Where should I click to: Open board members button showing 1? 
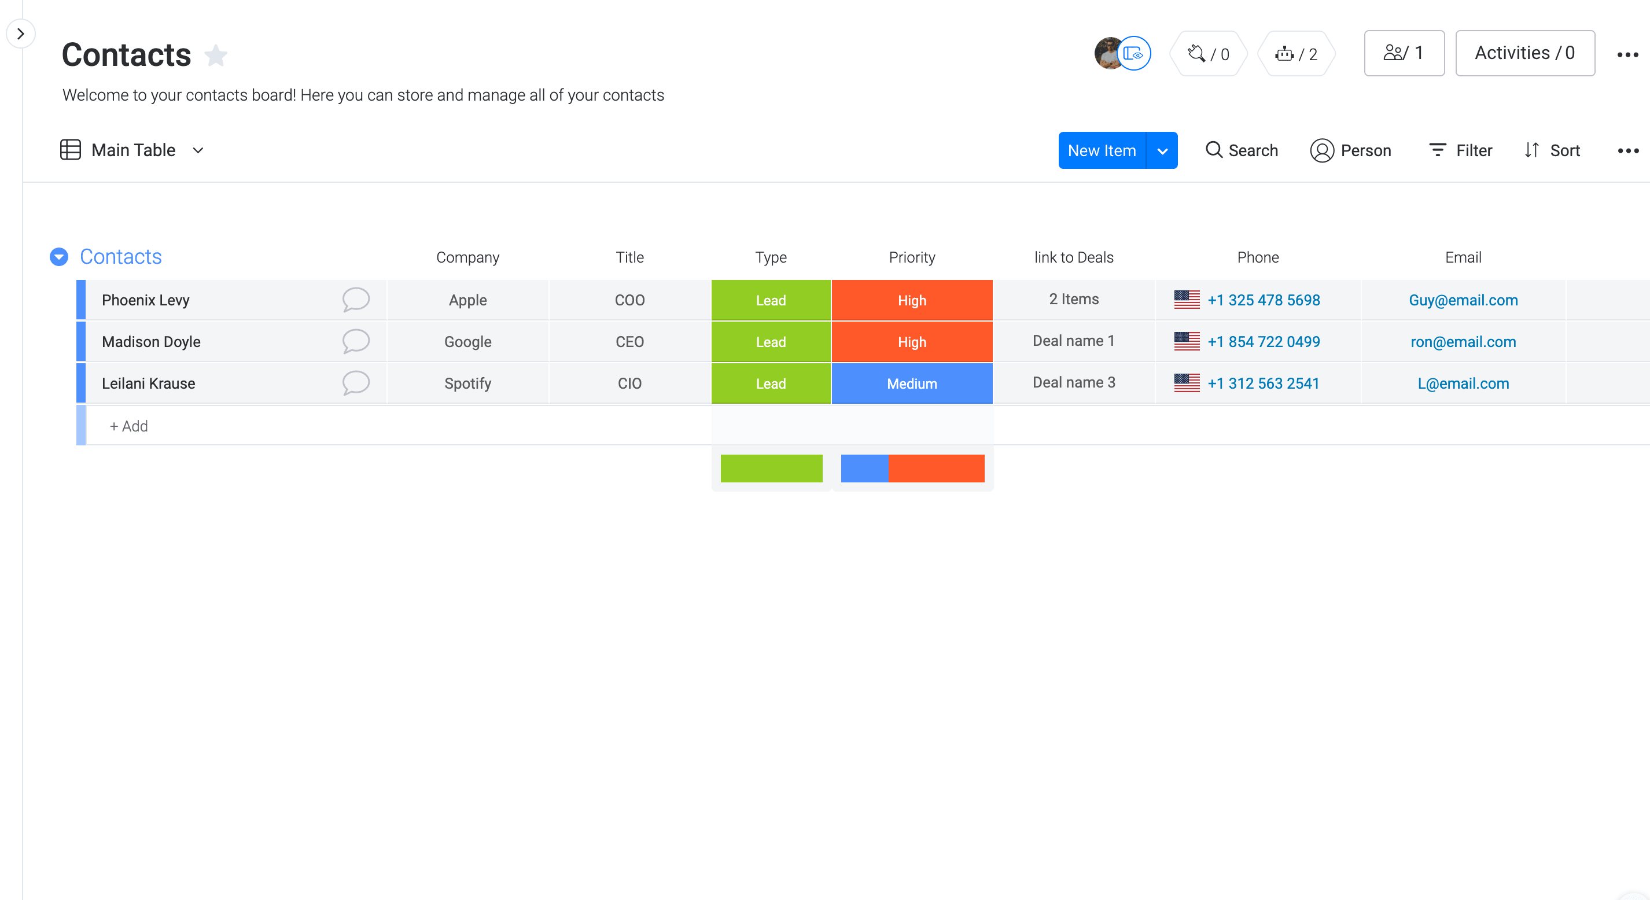[x=1404, y=53]
